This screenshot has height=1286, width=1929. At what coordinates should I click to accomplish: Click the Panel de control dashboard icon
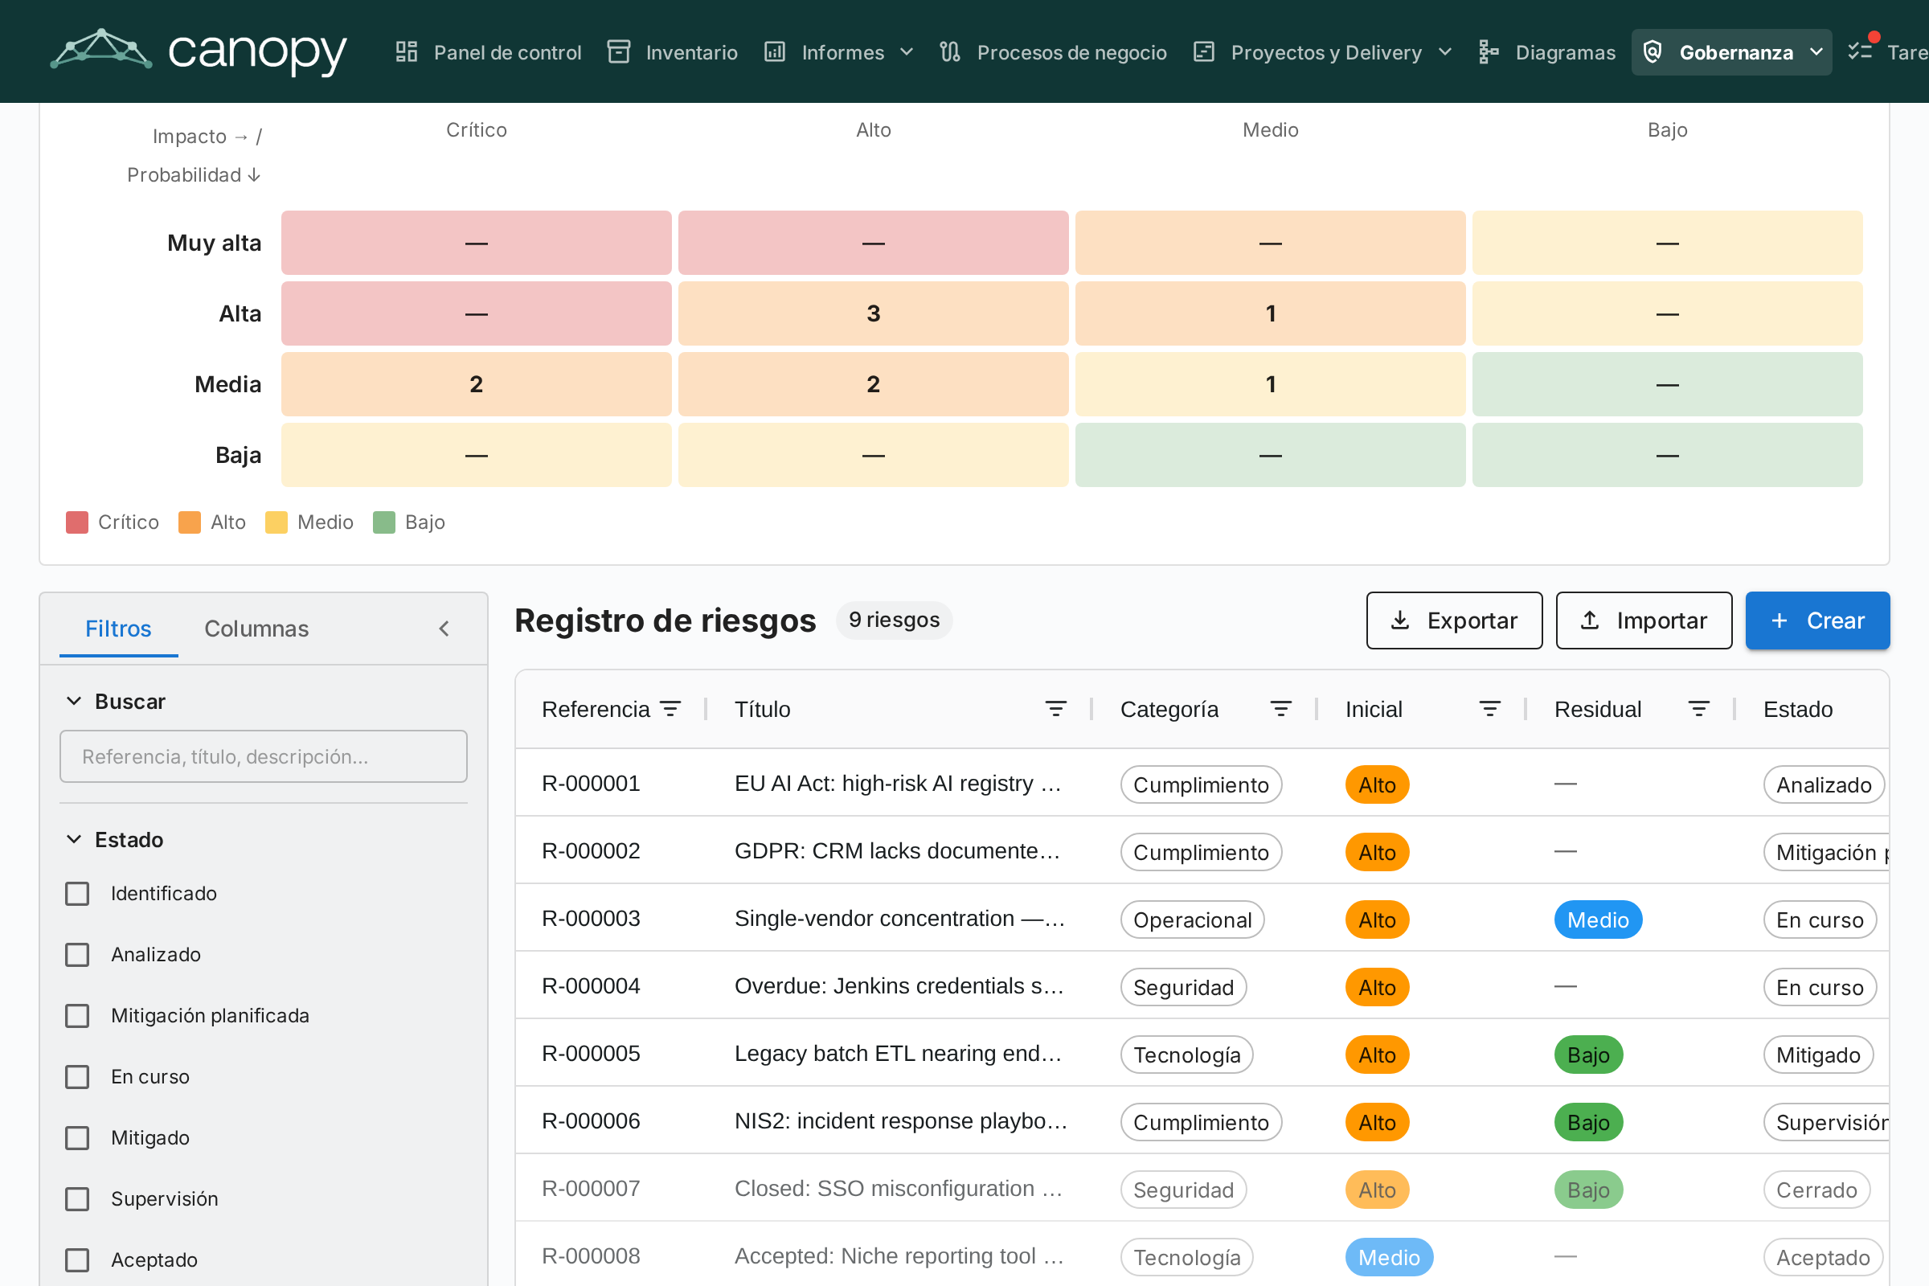click(x=407, y=52)
